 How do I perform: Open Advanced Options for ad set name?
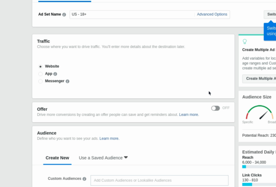(x=212, y=14)
